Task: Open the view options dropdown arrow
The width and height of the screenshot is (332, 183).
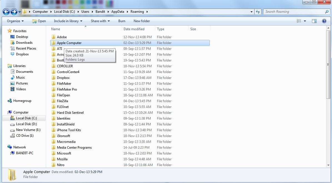Action: click(x=305, y=21)
